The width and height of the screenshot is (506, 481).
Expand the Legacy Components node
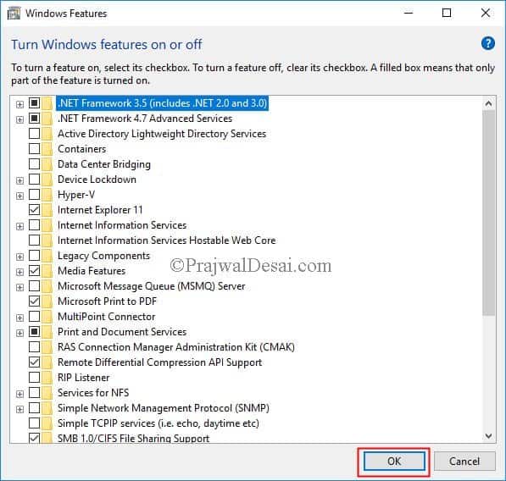click(x=19, y=257)
